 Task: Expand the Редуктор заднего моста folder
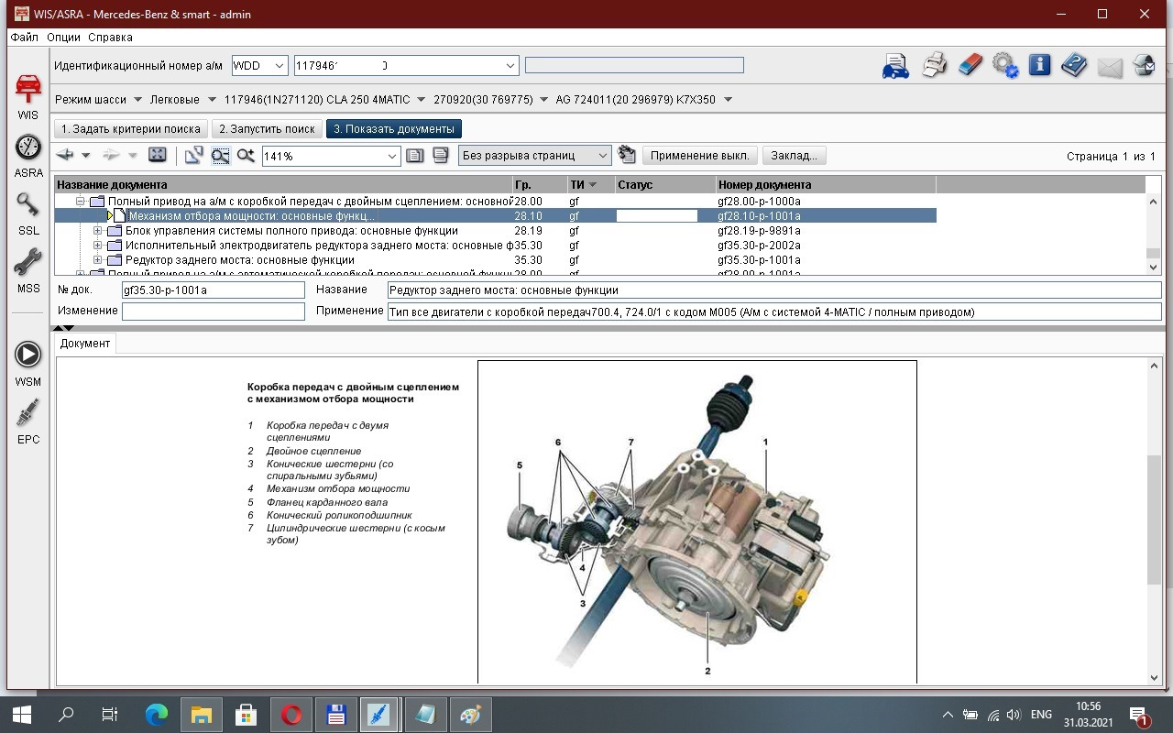[x=98, y=260]
